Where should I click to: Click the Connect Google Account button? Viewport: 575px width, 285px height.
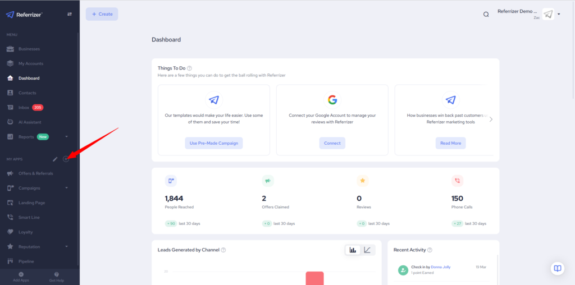pyautogui.click(x=332, y=143)
